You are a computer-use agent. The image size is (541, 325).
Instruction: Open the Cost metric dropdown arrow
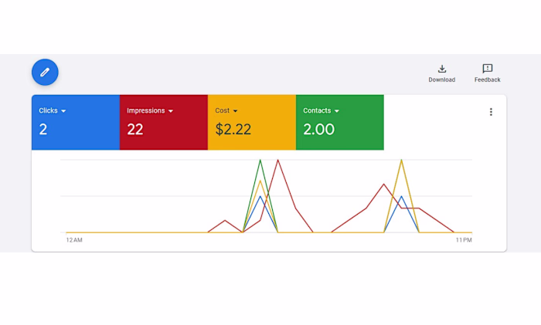pyautogui.click(x=235, y=111)
